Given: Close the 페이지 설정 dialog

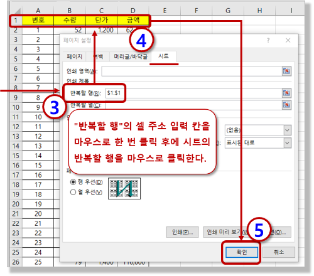Looking at the screenshot, I should [288, 40].
